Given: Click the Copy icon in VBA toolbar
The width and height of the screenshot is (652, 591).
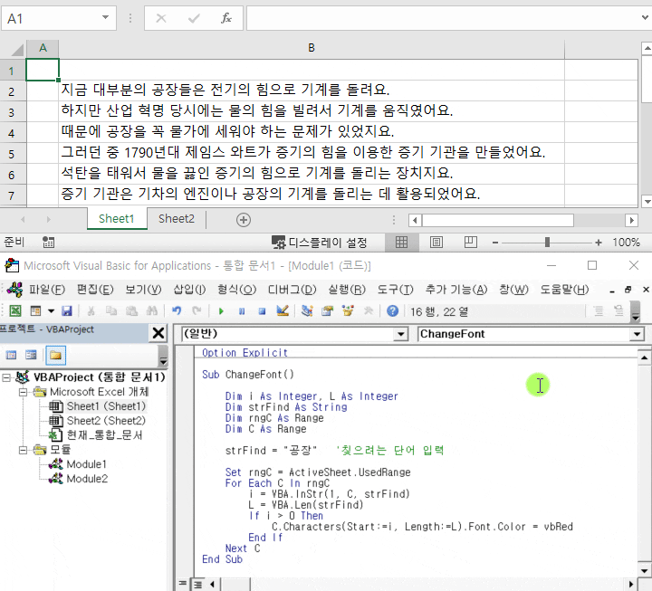Looking at the screenshot, I should coord(111,310).
